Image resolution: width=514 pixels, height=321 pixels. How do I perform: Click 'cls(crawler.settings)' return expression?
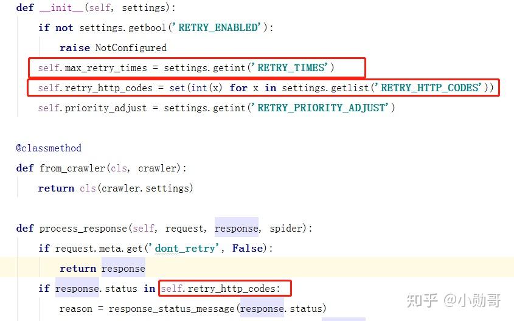[136, 188]
